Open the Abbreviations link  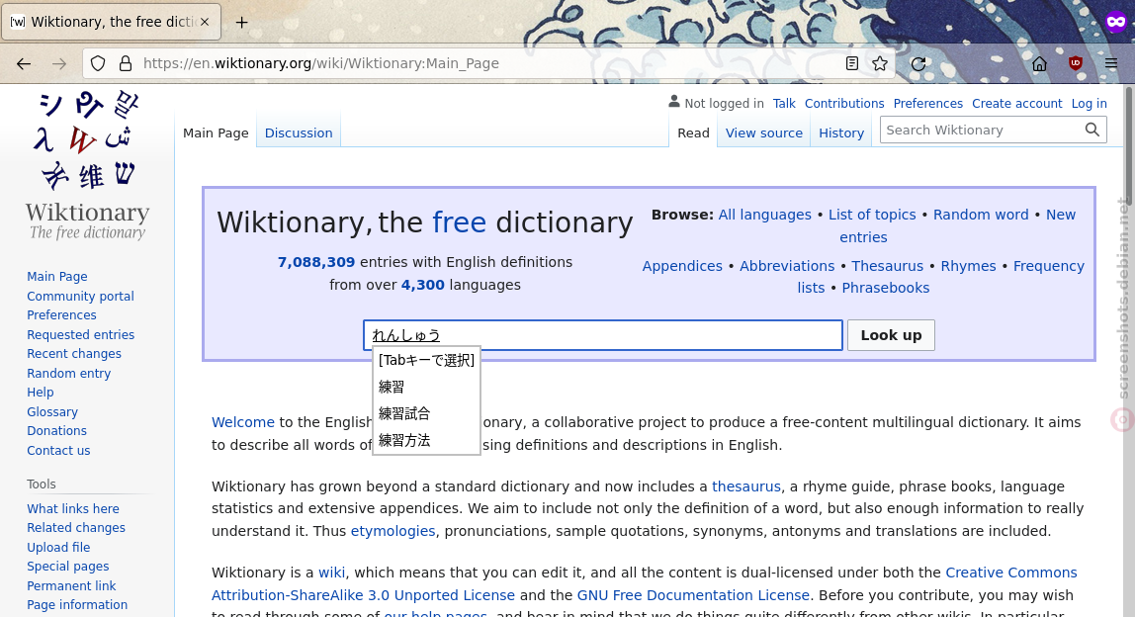click(787, 267)
